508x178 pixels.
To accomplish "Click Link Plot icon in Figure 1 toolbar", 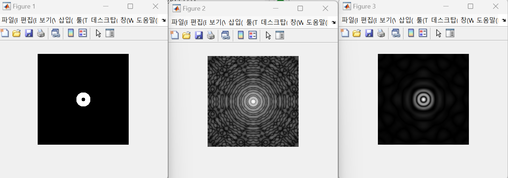I will (x=55, y=33).
